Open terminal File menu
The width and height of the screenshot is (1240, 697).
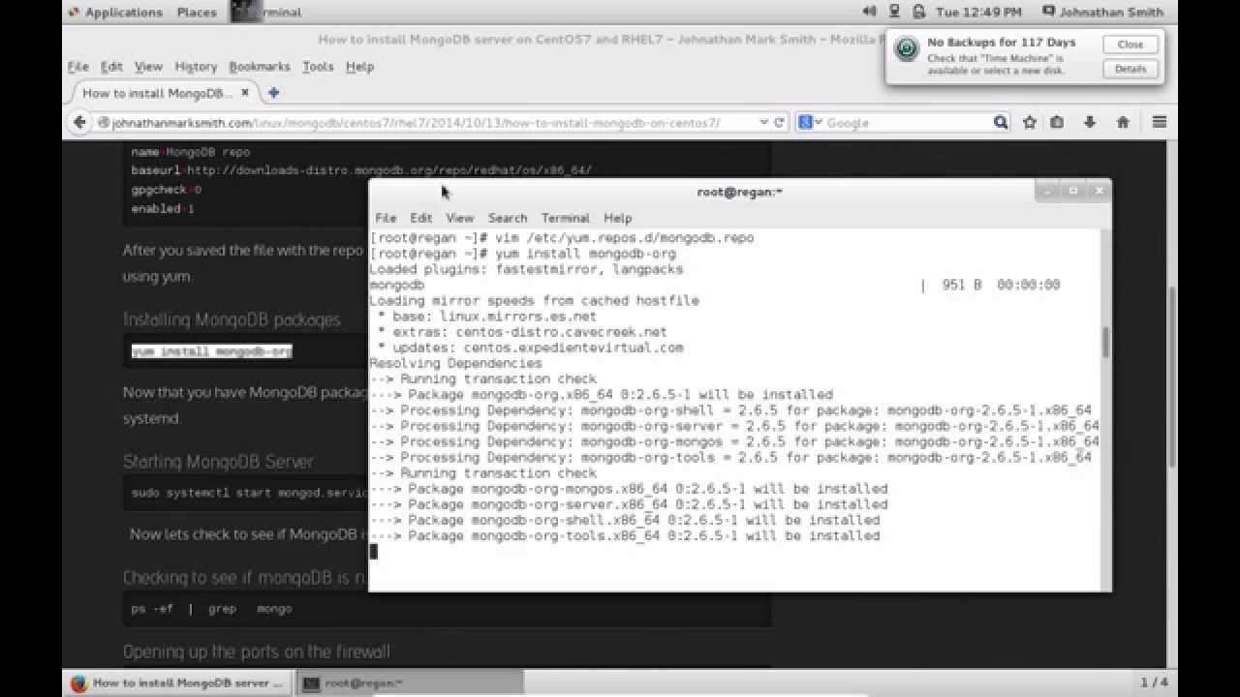coord(386,218)
